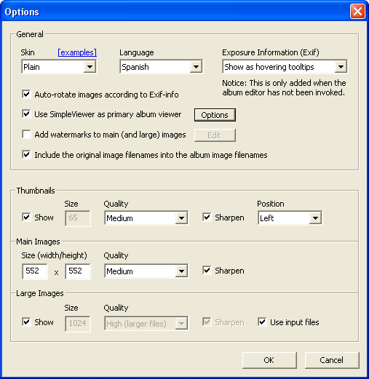This screenshot has height=379, width=369.
Task: Toggle the Thumbnails Show checkbox
Action: pyautogui.click(x=26, y=218)
